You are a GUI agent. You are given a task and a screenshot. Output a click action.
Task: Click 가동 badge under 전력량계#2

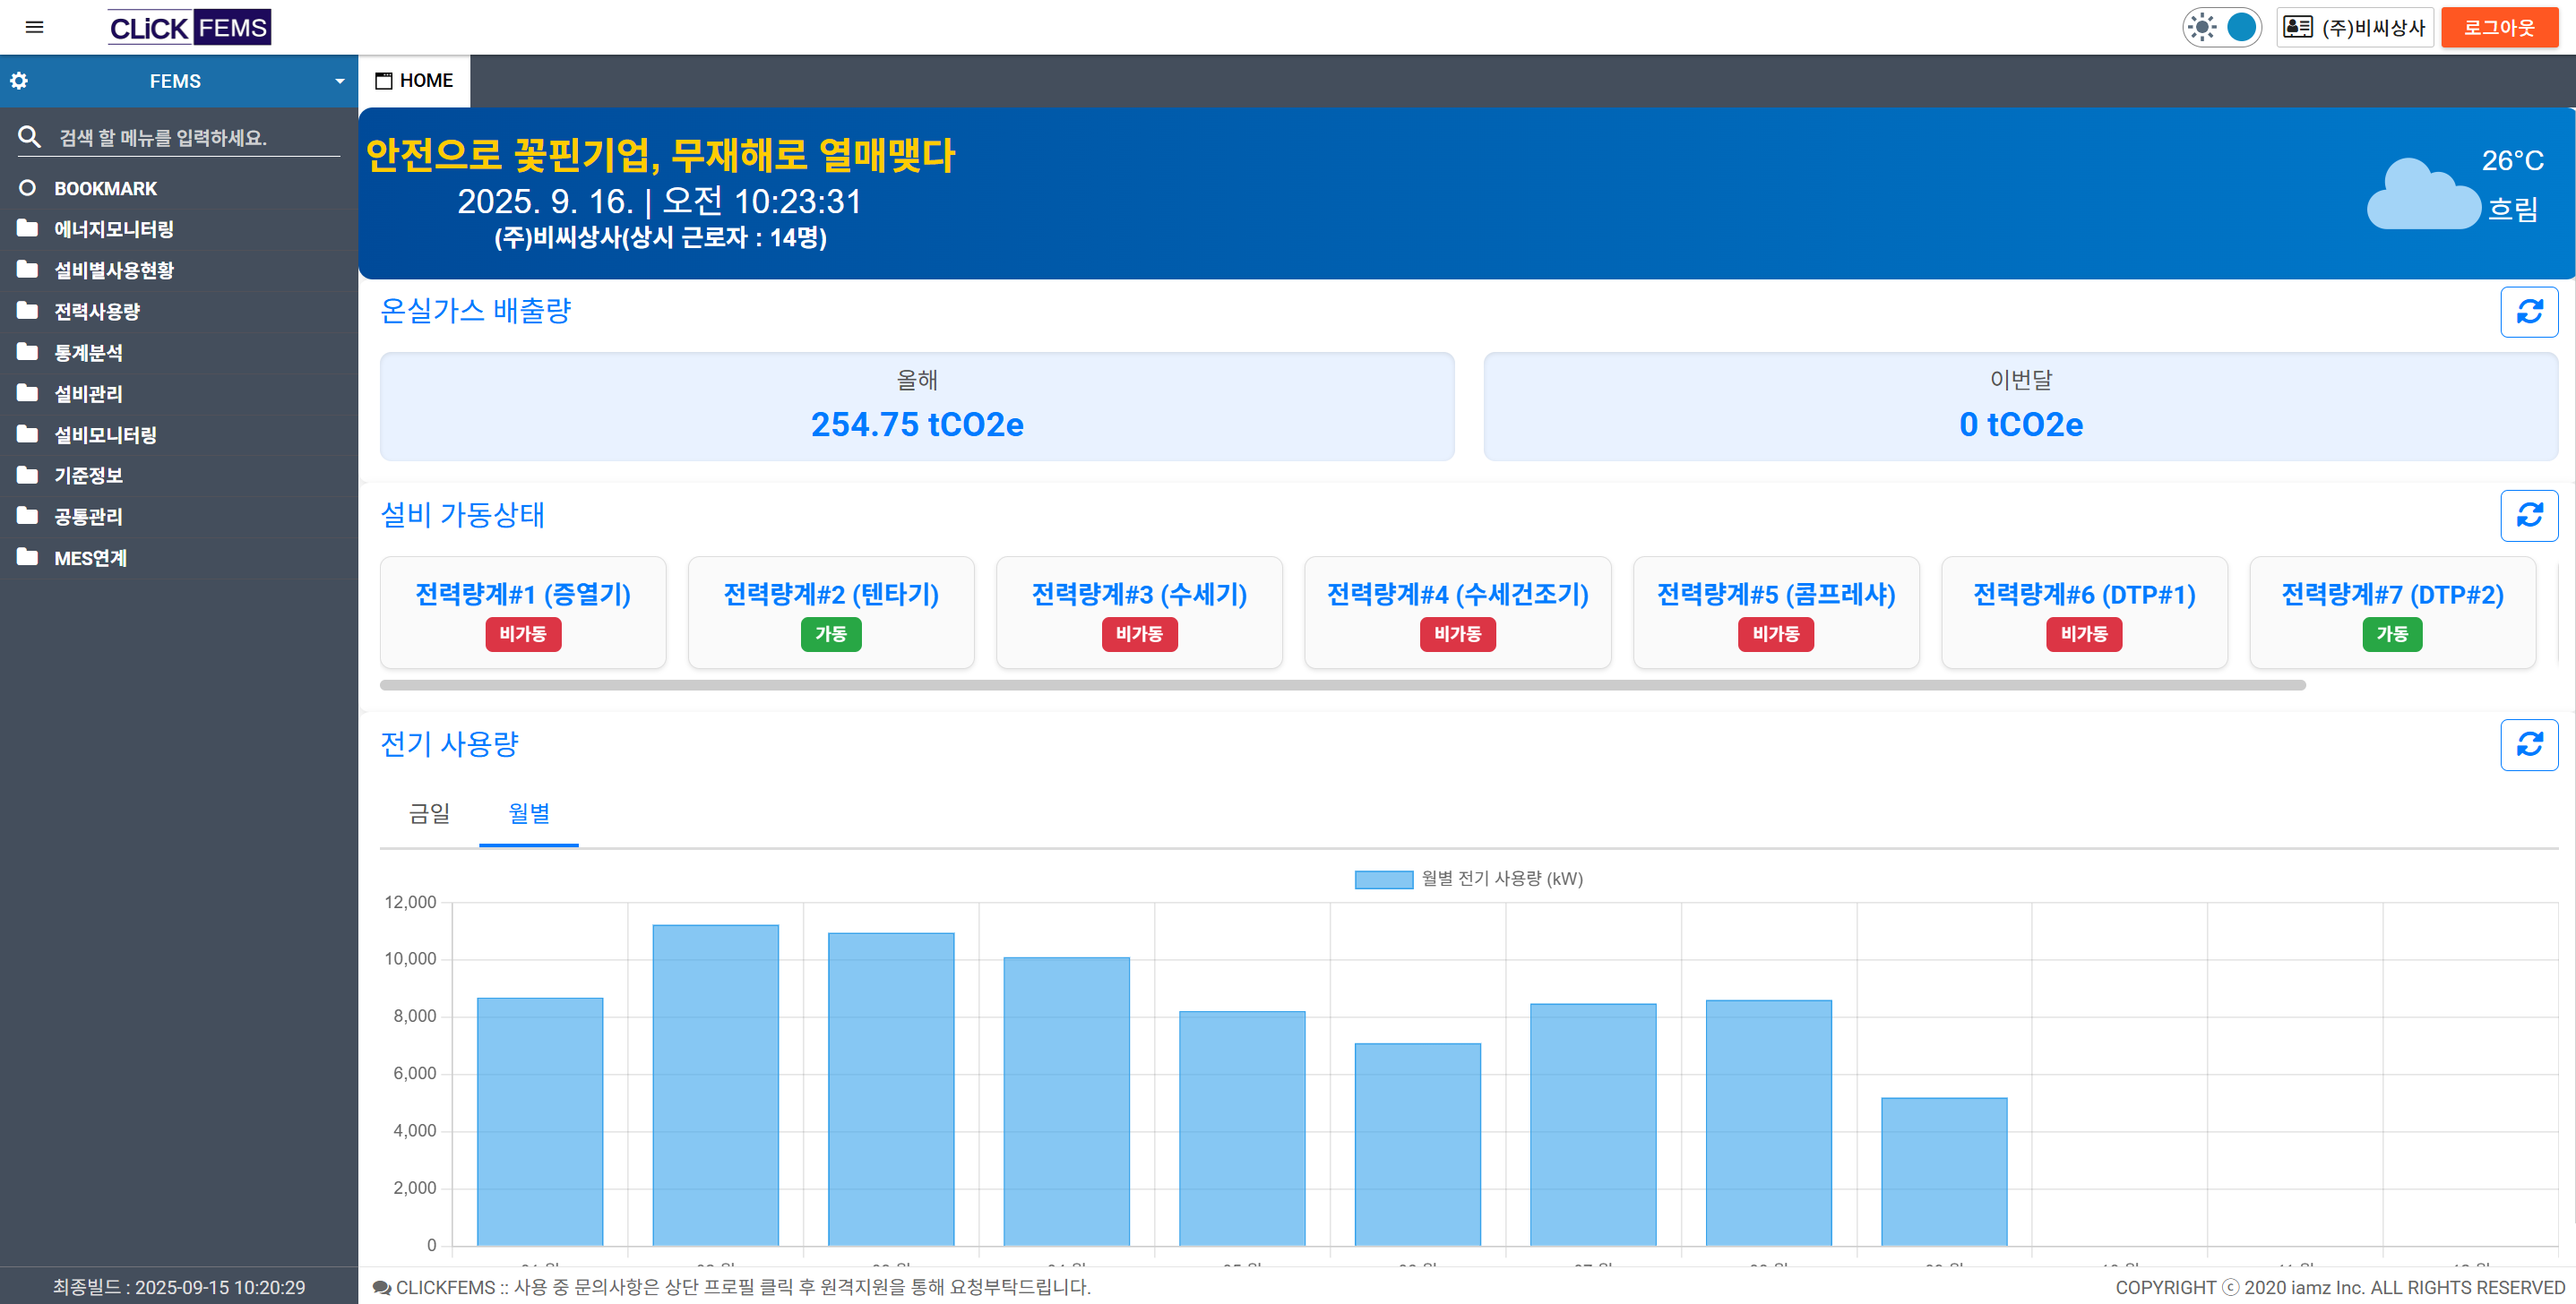coord(831,633)
